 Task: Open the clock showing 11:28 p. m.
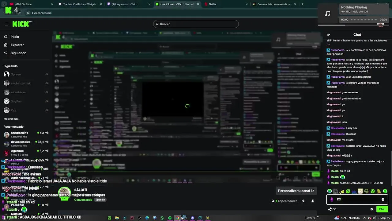[383, 218]
